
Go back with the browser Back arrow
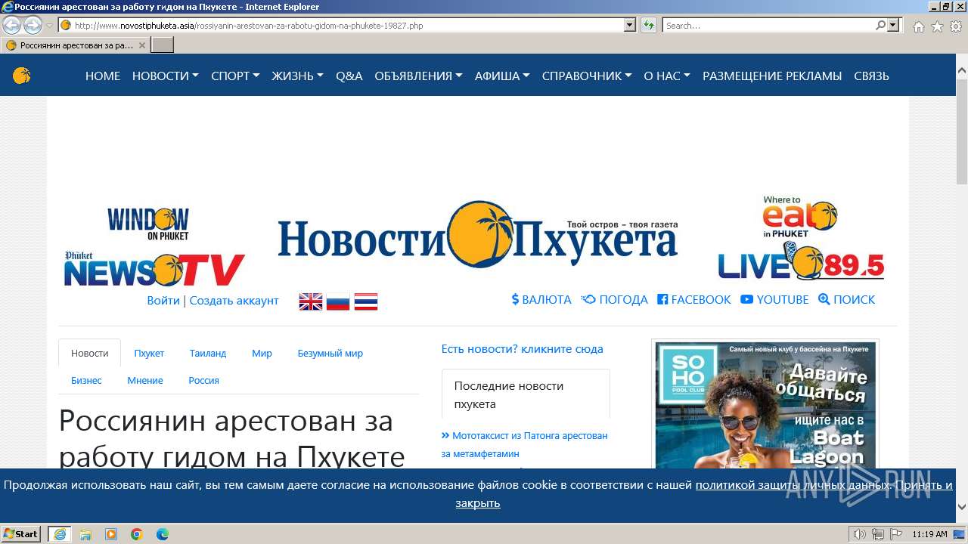point(12,25)
